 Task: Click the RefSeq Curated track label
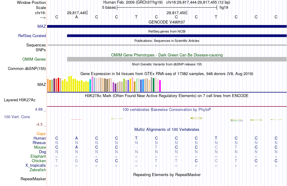pyautogui.click(x=32, y=36)
